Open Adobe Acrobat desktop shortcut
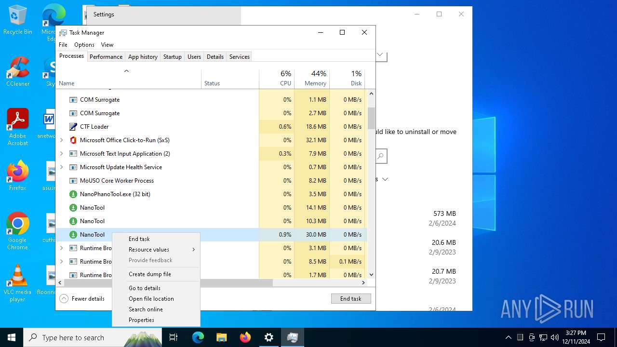This screenshot has height=347, width=617. 18,127
